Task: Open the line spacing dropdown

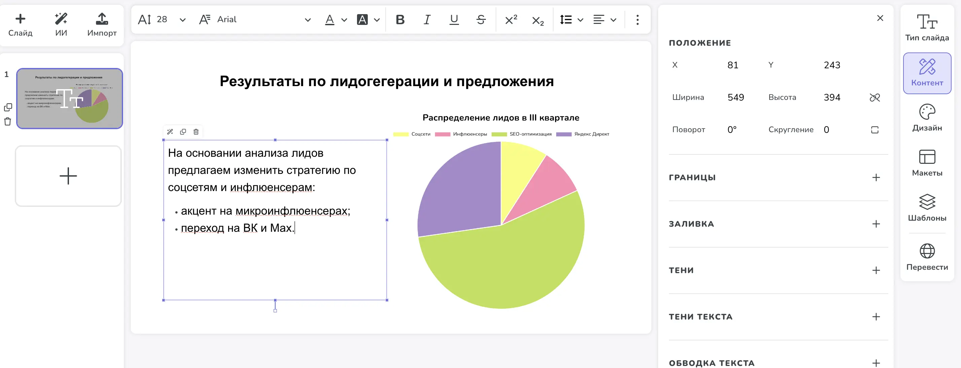Action: coord(571,20)
